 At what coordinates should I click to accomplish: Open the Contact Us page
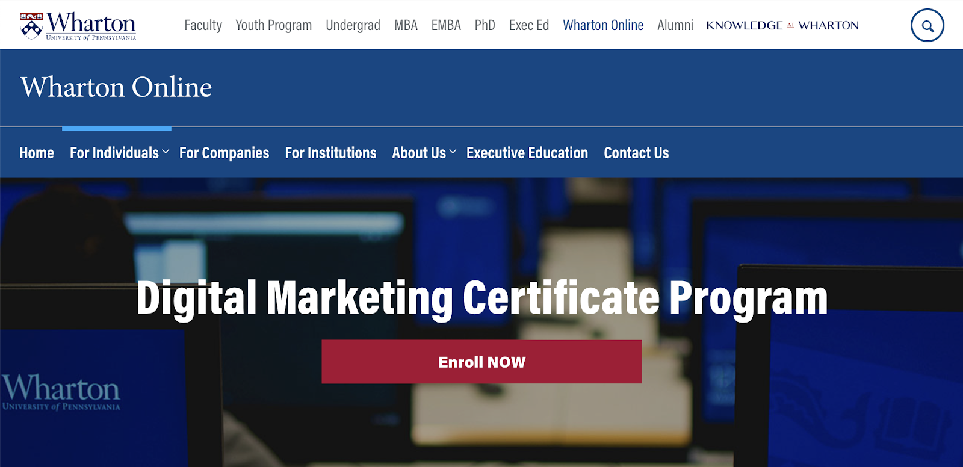point(636,153)
